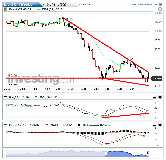Image resolution: width=166 pixels, height=160 pixels.
Task: Close the RSI indicator panel
Action: (160, 97)
